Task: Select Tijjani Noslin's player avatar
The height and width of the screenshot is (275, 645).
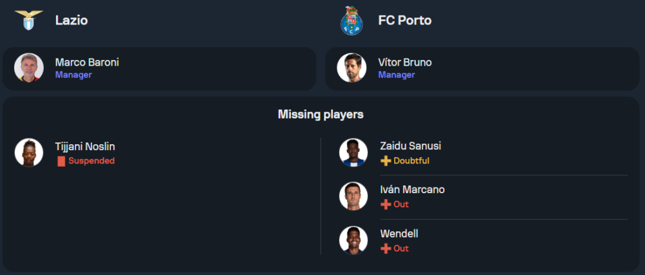Action: pos(29,153)
